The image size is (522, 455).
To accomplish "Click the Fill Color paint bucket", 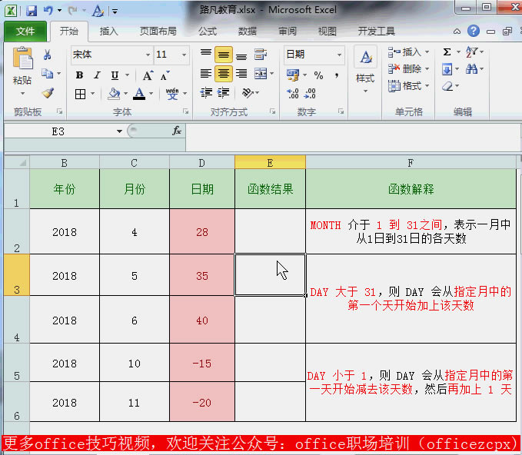I will click(x=114, y=94).
